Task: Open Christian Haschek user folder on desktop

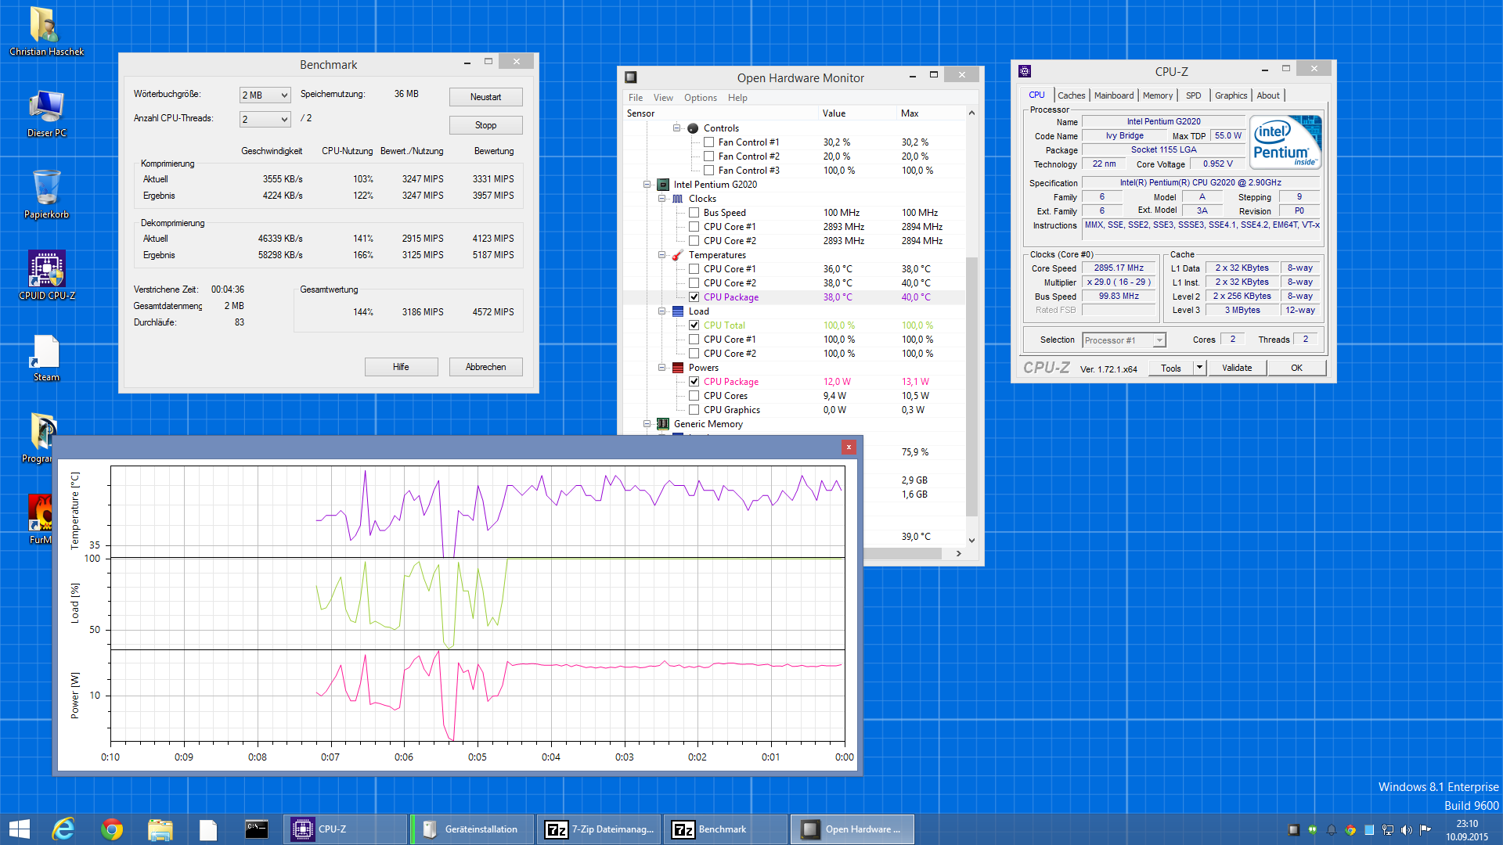Action: [x=46, y=31]
